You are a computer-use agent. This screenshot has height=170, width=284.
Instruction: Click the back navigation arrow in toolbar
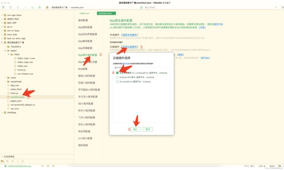(18, 7)
